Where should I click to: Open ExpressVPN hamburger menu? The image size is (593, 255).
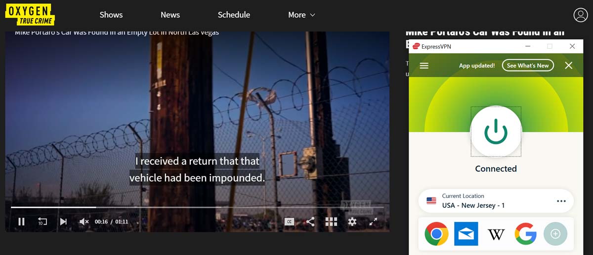coord(424,65)
